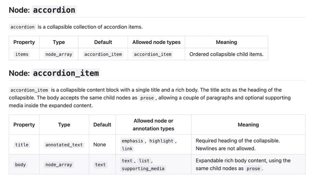Select the "highlight" annotation type

point(161,141)
